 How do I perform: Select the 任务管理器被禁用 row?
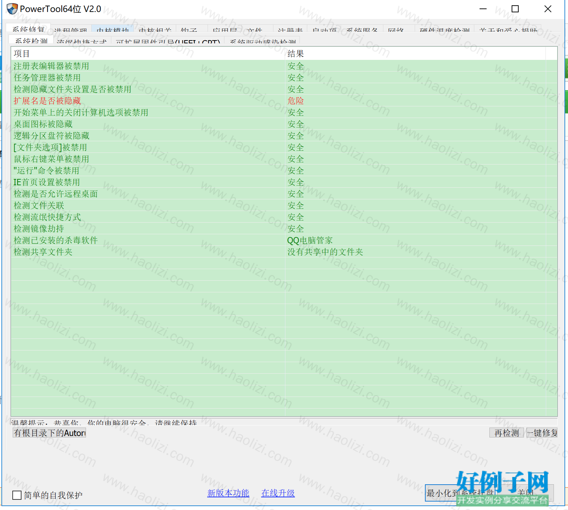click(284, 77)
